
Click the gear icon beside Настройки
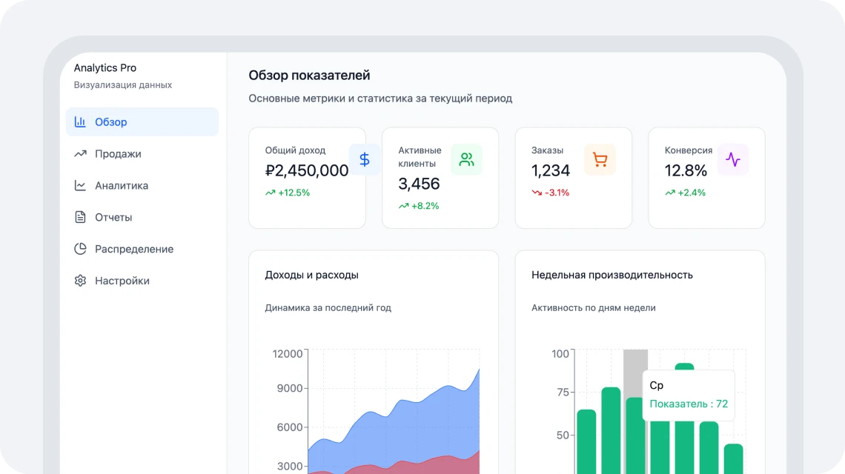tap(80, 281)
